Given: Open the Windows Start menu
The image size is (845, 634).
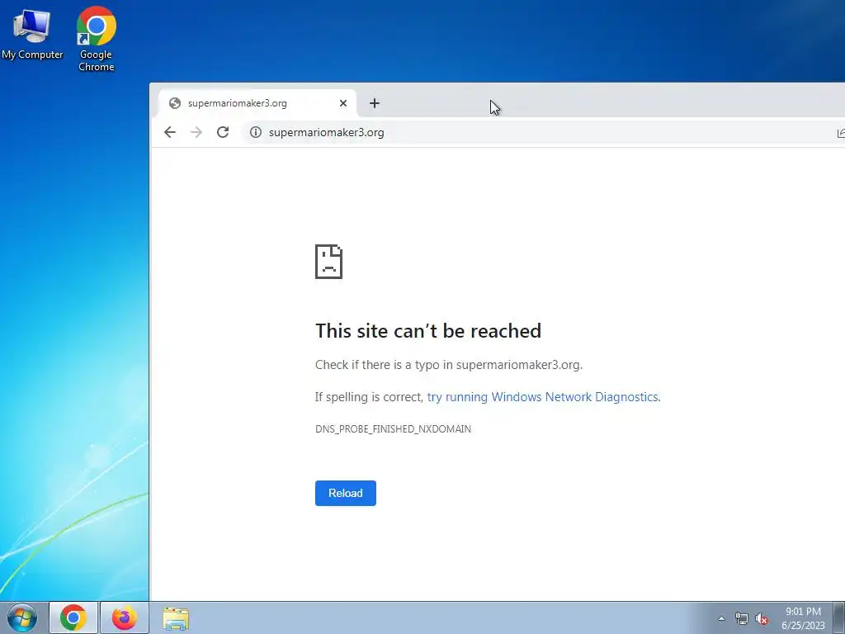Looking at the screenshot, I should pos(22,617).
